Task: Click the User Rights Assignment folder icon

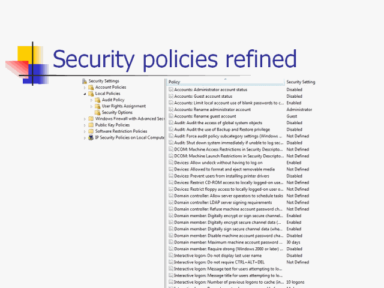Action: 98,106
